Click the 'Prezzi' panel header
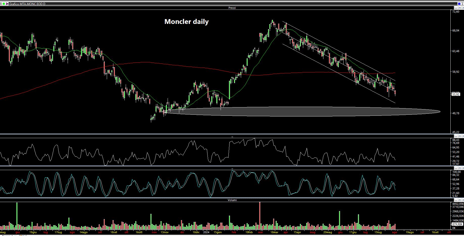Image resolution: width=464 pixels, height=236 pixels. click(x=232, y=8)
